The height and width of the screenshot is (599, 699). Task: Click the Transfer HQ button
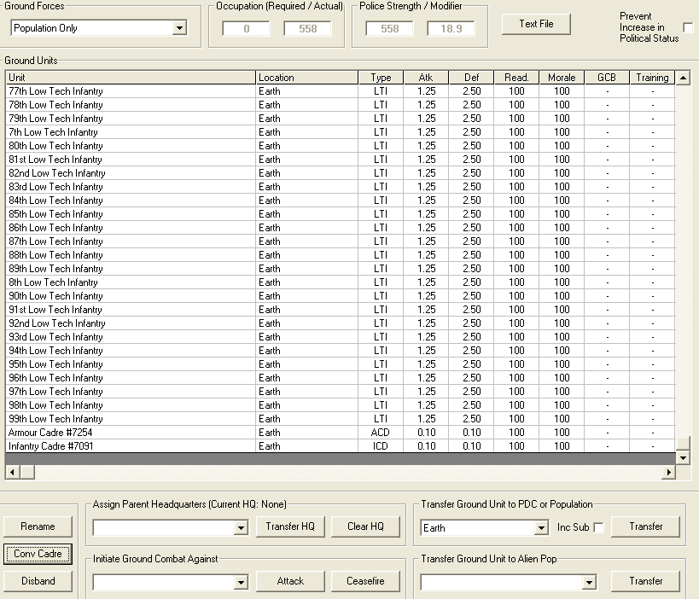coord(290,526)
